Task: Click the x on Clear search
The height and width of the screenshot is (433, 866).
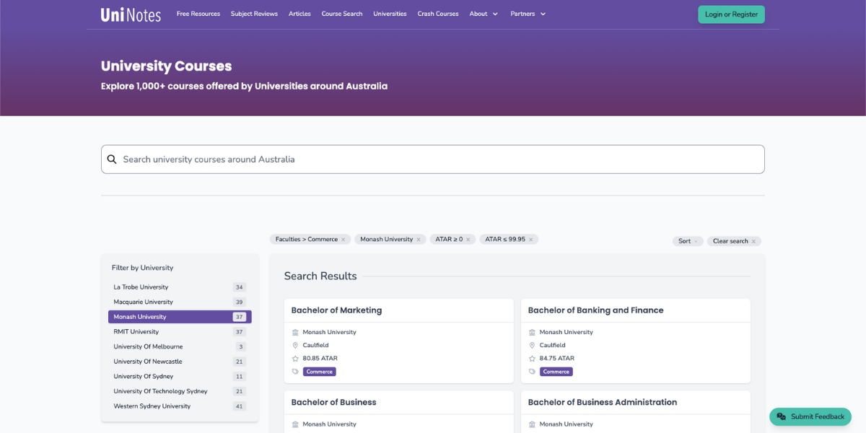Action: 754,241
